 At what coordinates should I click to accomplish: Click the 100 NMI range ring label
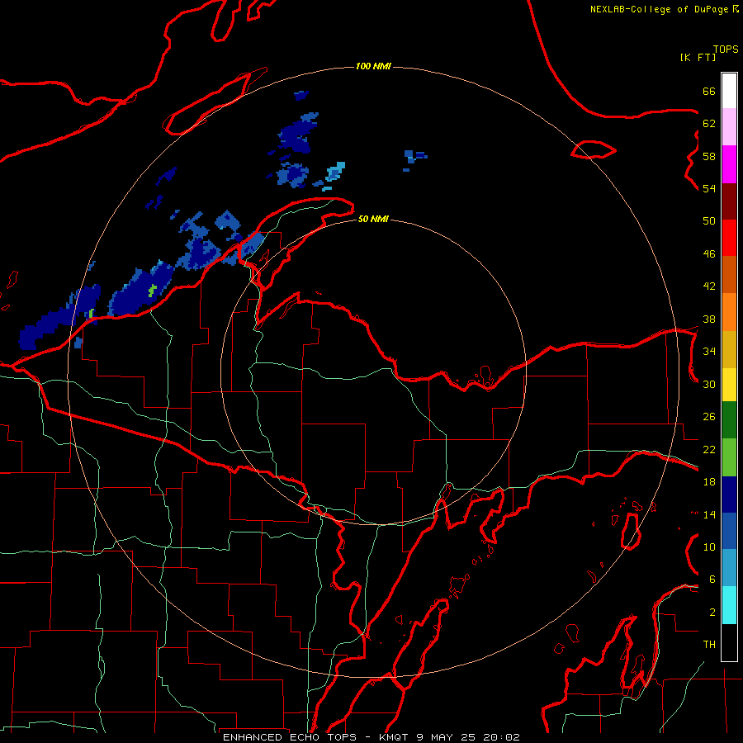click(x=373, y=66)
